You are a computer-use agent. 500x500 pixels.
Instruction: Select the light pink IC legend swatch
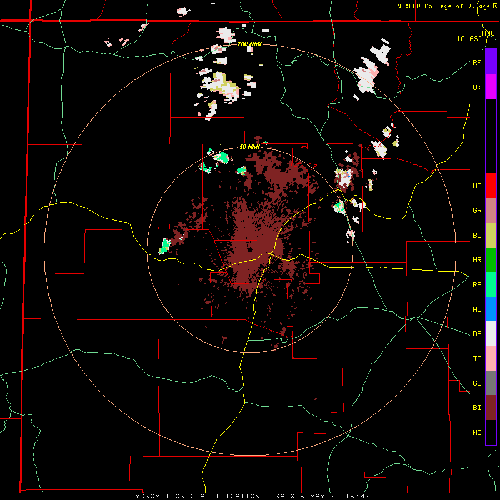point(491,358)
